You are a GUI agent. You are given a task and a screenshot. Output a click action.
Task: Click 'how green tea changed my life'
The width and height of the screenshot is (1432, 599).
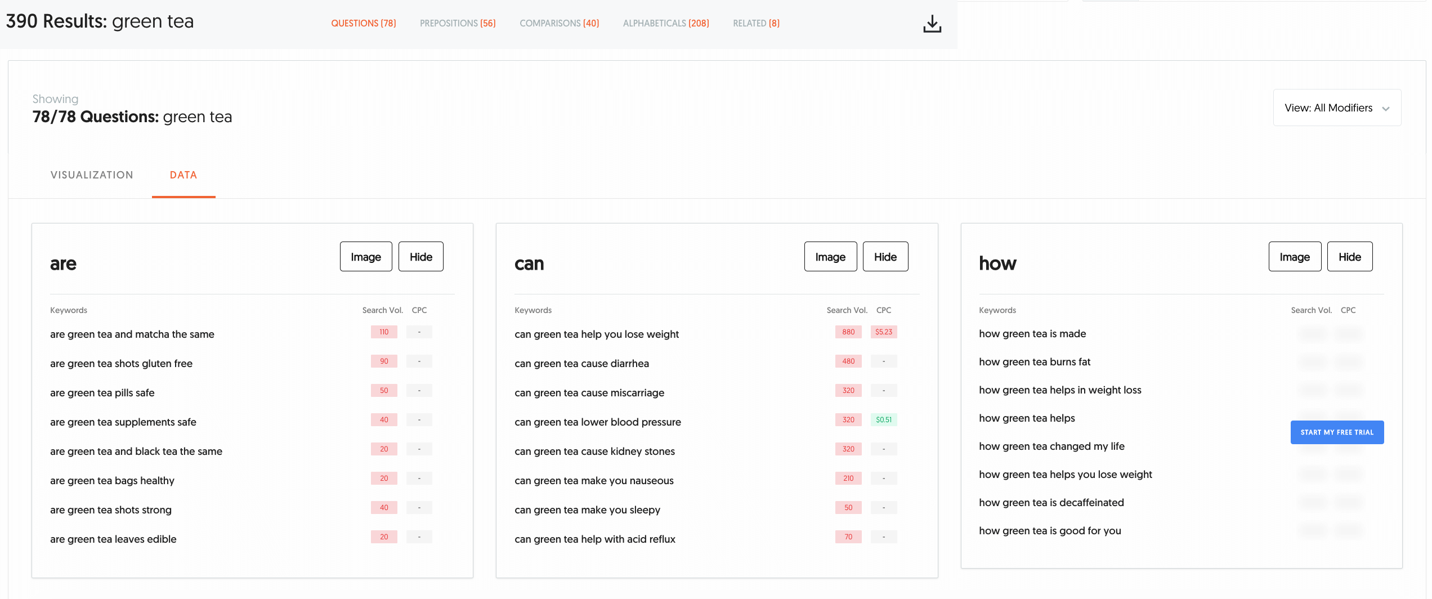click(x=1051, y=446)
